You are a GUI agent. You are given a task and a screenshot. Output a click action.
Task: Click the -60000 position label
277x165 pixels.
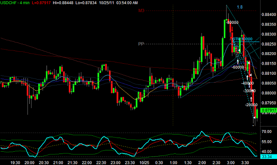tap(238, 67)
